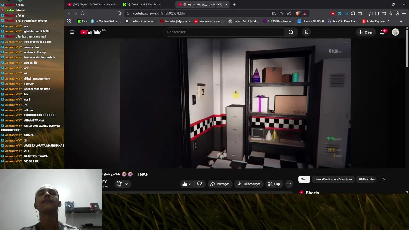Click the video player frame
The height and width of the screenshot is (230, 409).
click(x=235, y=103)
